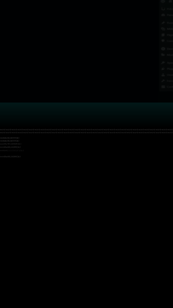Screen dimensions: 173x308
Task: Open the Painel dashboard menu item
Action: point(167,15)
